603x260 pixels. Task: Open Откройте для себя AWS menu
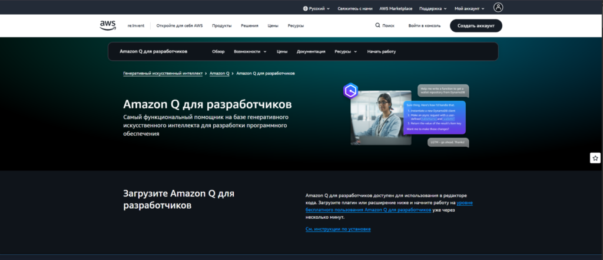[179, 26]
